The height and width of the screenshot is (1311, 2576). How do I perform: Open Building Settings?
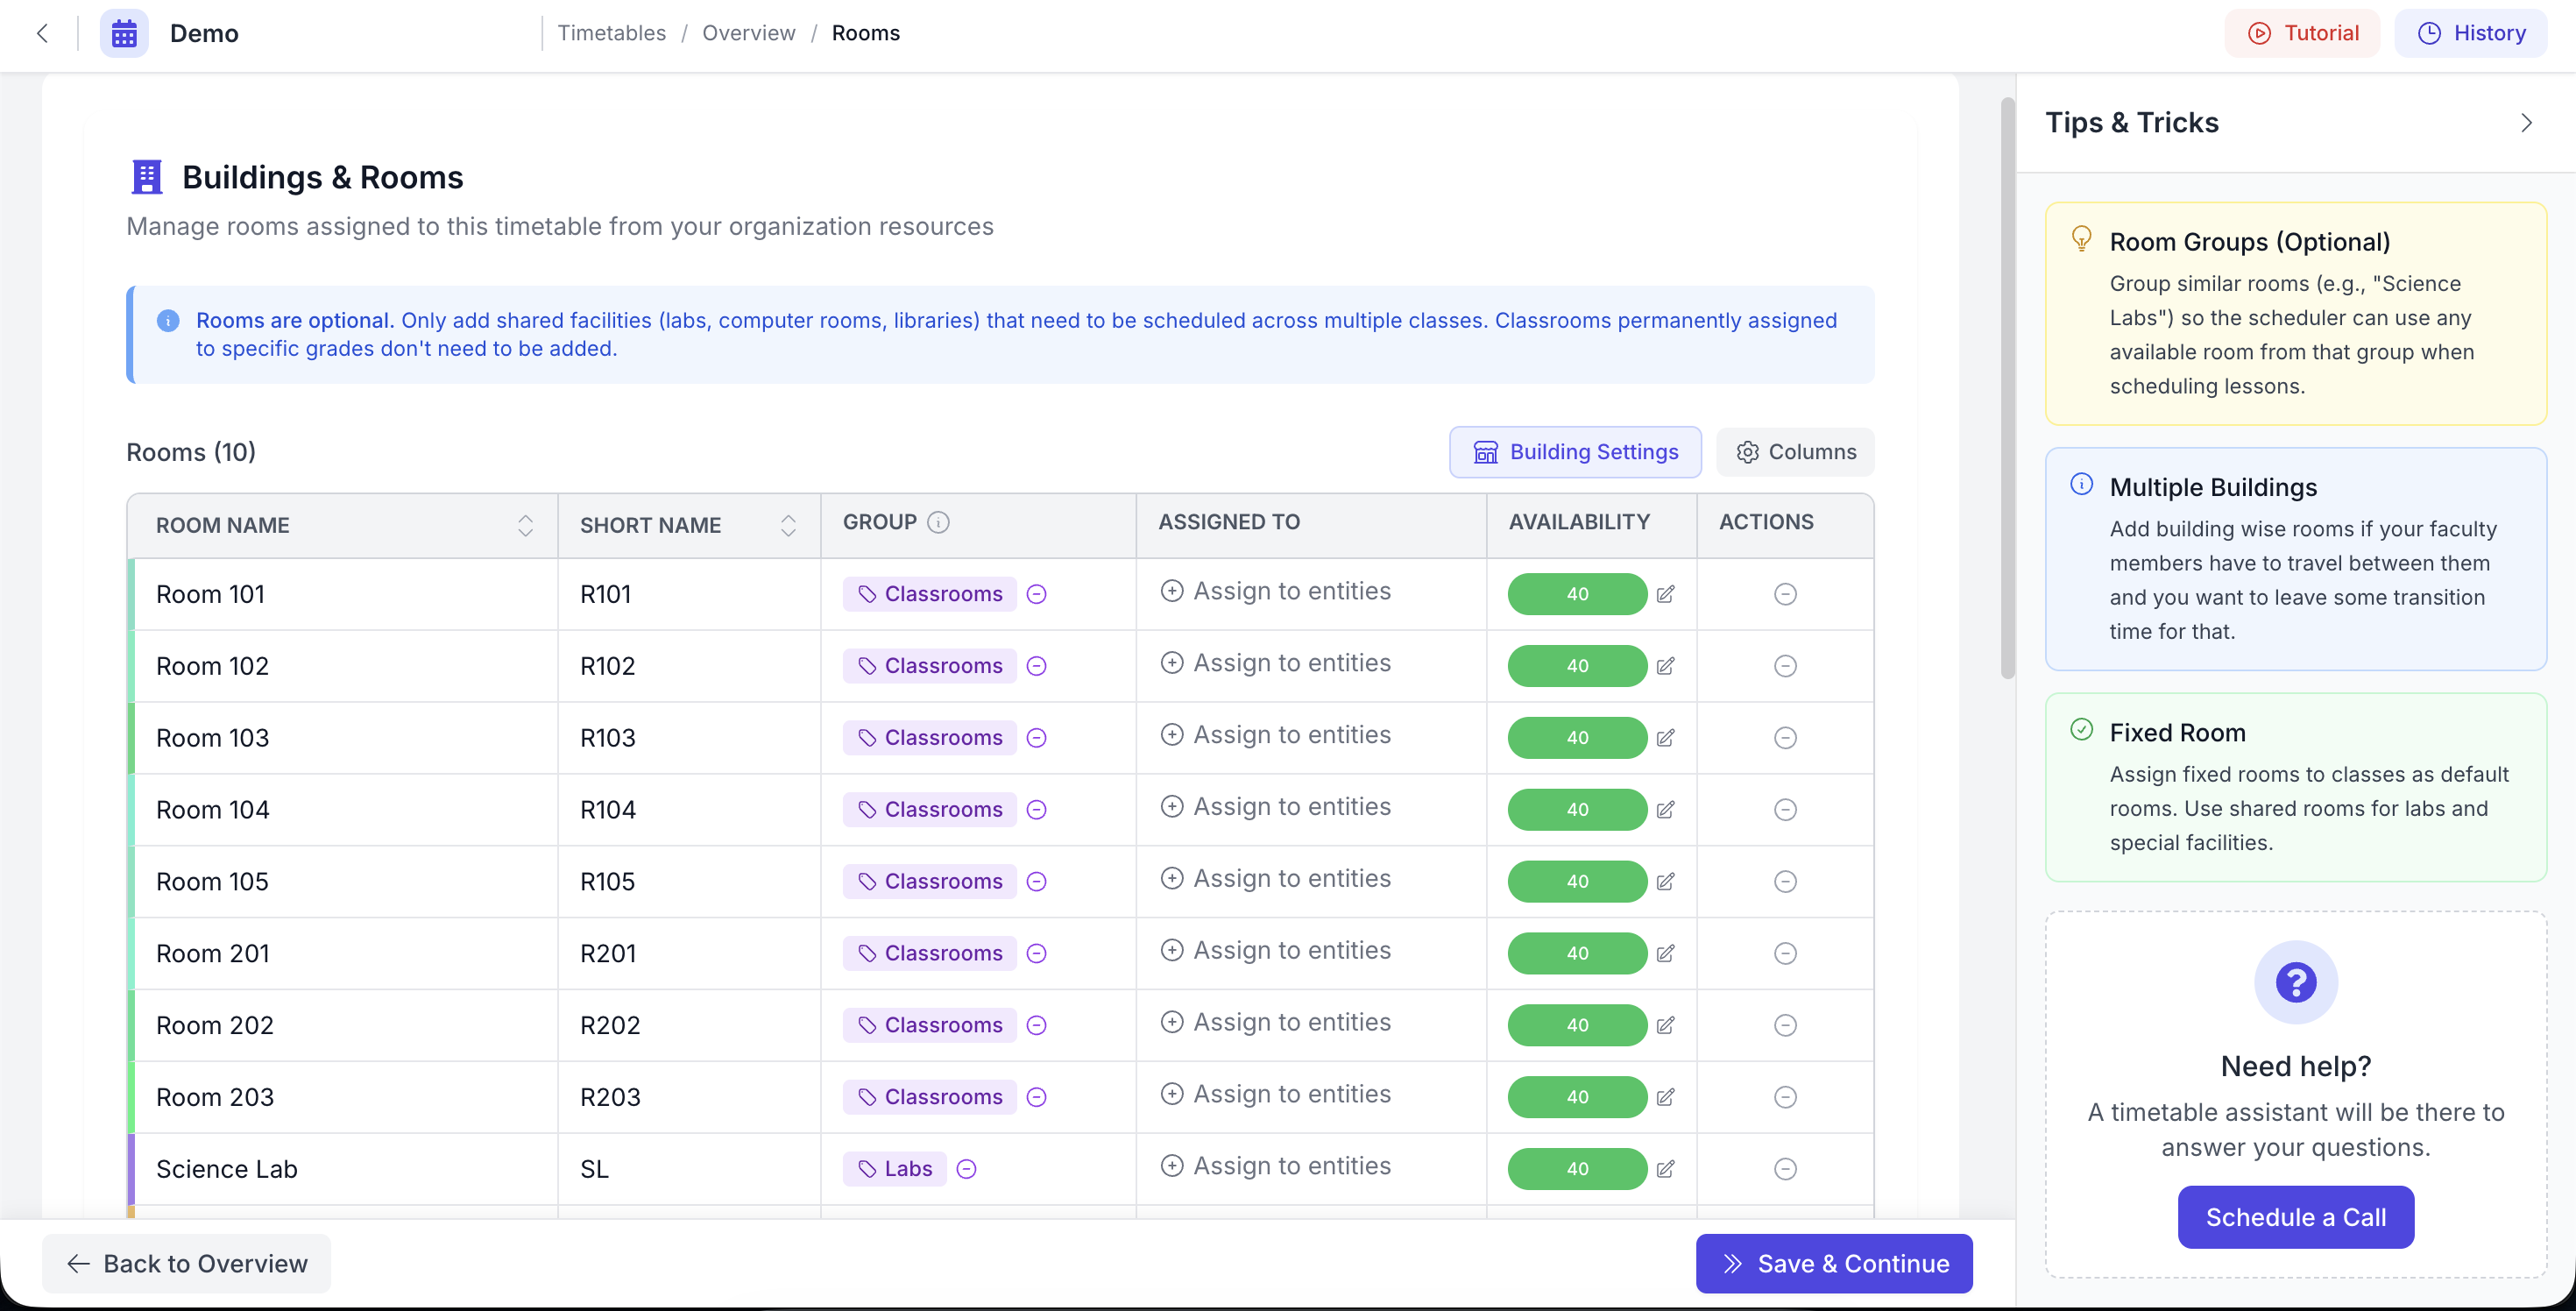click(1575, 452)
